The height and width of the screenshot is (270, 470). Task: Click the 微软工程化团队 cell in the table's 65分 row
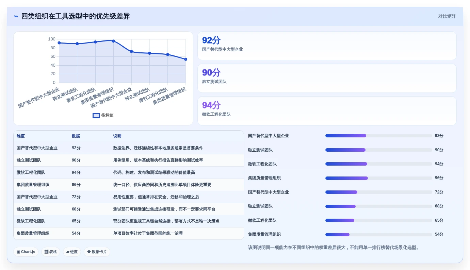click(31, 221)
